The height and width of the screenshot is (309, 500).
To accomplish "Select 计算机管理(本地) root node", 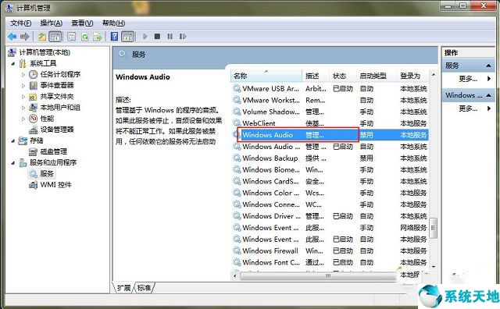I will pos(45,52).
